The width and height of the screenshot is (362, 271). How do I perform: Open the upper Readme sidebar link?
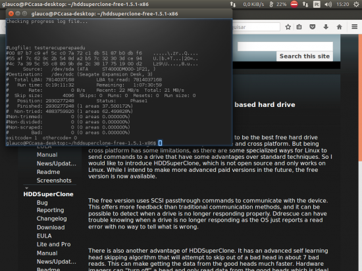tap(48, 172)
